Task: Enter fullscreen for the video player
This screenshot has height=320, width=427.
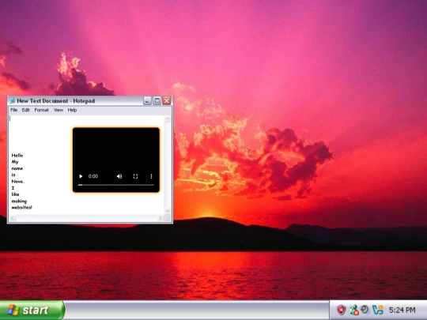Action: (x=135, y=176)
